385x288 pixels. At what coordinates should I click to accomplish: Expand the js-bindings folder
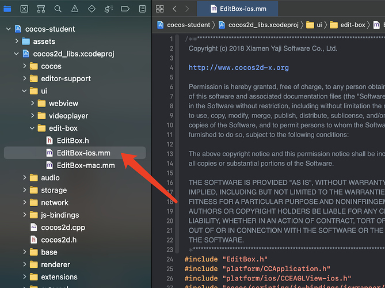25,215
